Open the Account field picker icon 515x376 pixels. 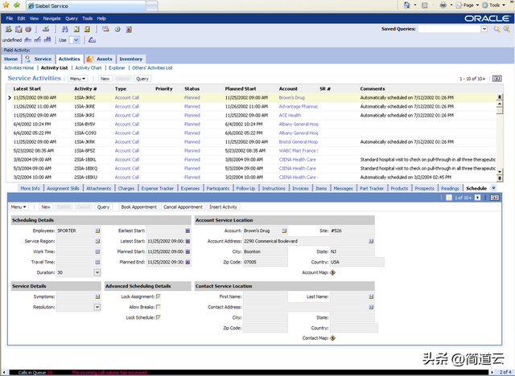284,231
